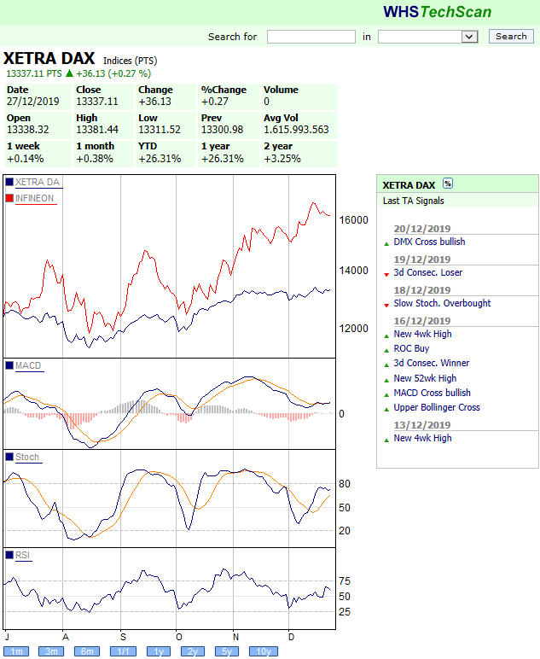Select the 2y chart period
Image resolution: width=540 pixels, height=659 pixels.
click(x=192, y=651)
